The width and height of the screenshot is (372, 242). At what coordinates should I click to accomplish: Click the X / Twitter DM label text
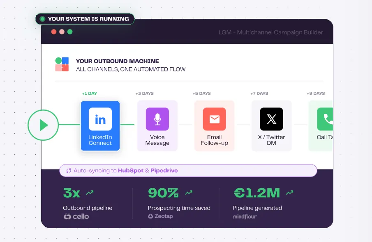(x=271, y=140)
